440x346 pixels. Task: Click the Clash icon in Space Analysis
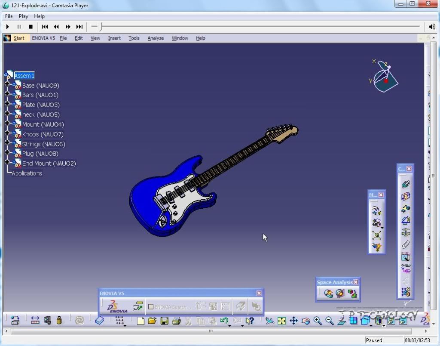(x=328, y=294)
